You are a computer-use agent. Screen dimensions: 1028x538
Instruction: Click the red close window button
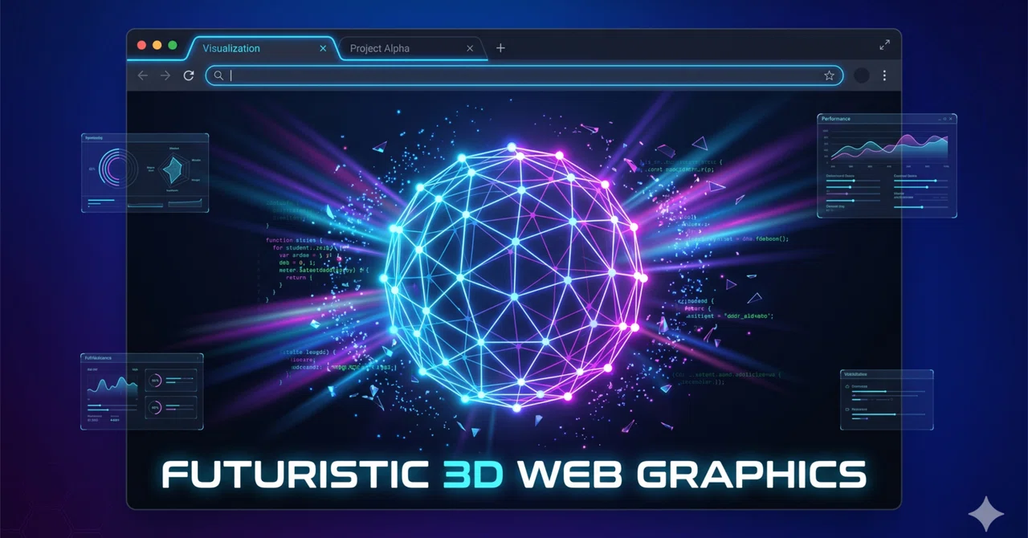click(x=142, y=46)
